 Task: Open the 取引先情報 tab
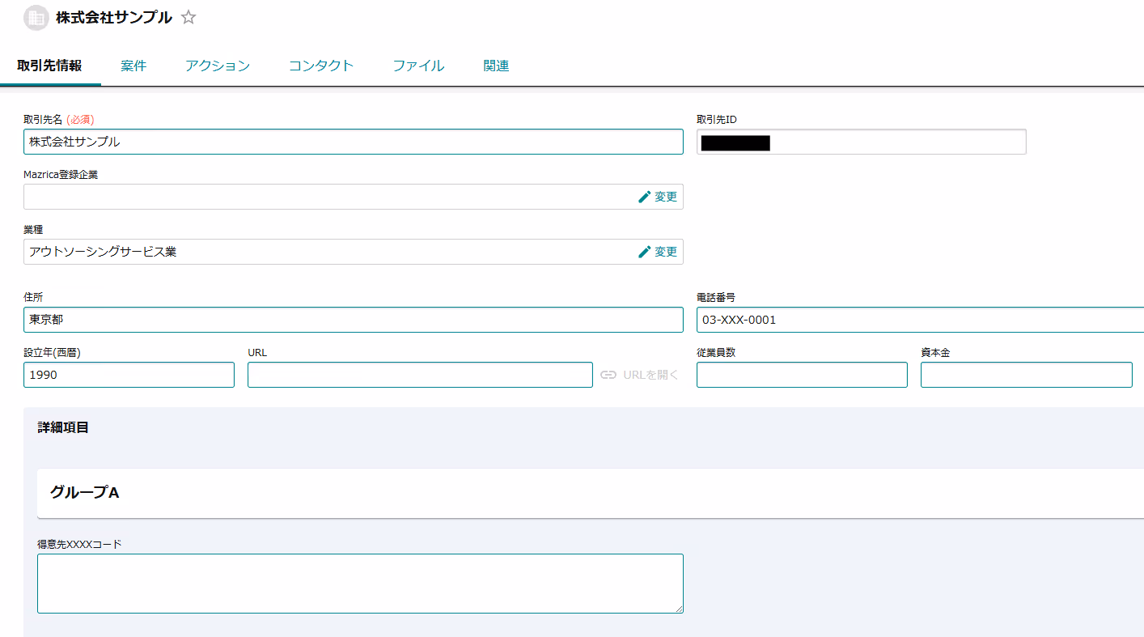(x=49, y=66)
